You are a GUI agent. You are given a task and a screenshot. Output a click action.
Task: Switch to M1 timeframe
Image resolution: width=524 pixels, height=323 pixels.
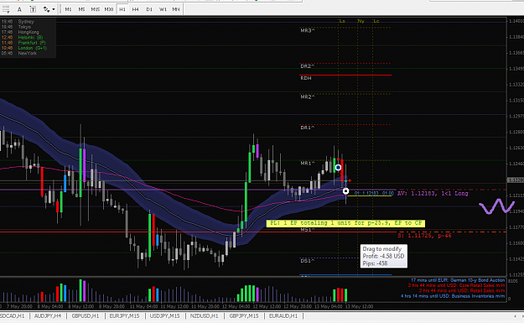[68, 9]
